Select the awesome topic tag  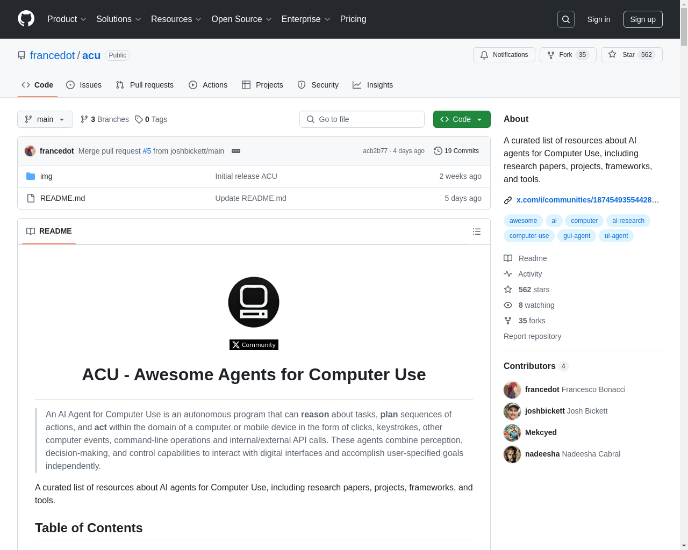click(523, 221)
